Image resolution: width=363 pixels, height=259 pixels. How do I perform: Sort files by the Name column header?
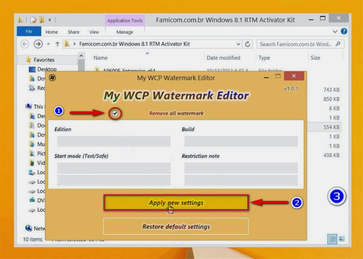click(100, 57)
